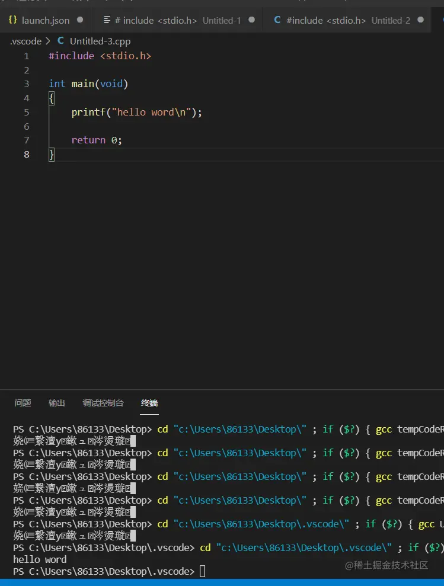Open the 问题 (Problems) panel tab
The width and height of the screenshot is (444, 586).
coord(23,403)
